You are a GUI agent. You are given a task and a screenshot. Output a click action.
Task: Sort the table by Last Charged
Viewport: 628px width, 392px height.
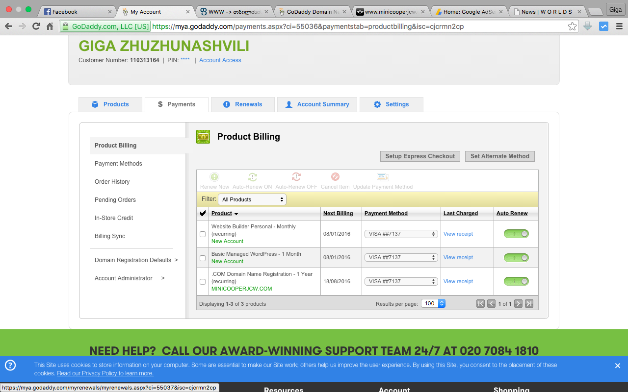coord(461,213)
